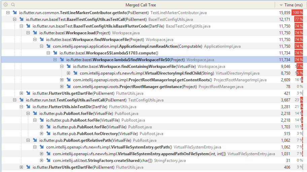Expand the getDartFile node taking 406 ms
This screenshot has width=307, height=172.
(21, 167)
